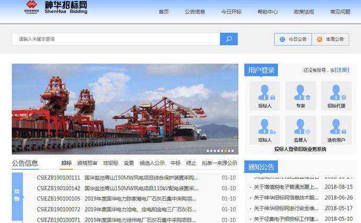The image size is (361, 223).
Task: Select the 招标代理 login icon
Action: click(336, 95)
